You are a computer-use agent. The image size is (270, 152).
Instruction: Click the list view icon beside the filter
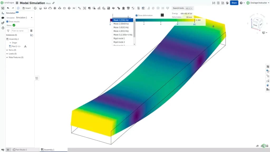coord(31,31)
